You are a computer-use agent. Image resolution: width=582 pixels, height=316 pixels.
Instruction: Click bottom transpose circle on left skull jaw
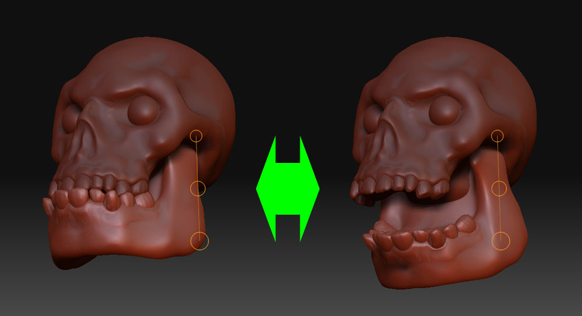coord(200,241)
